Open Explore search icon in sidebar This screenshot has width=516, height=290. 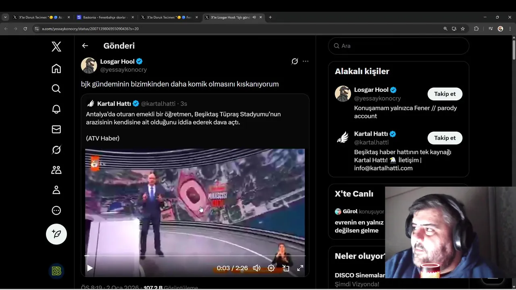56,89
